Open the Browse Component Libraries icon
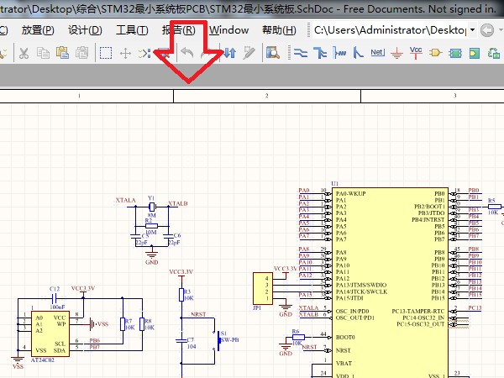This screenshot has width=504, height=378. pyautogui.click(x=272, y=53)
